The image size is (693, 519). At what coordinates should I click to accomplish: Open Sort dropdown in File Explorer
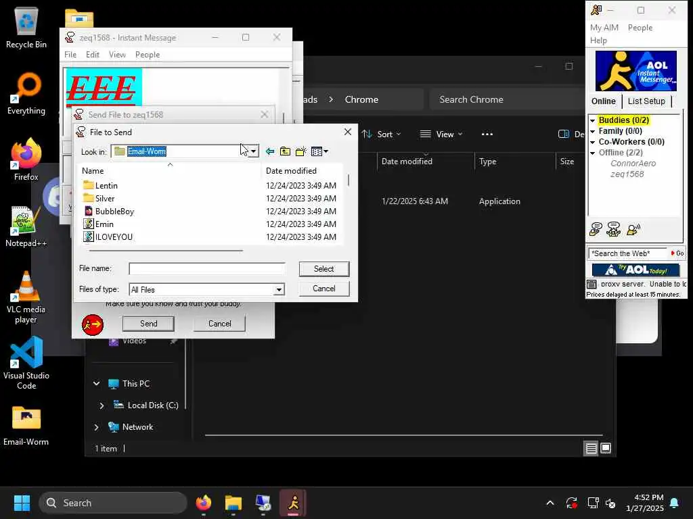[x=382, y=134]
